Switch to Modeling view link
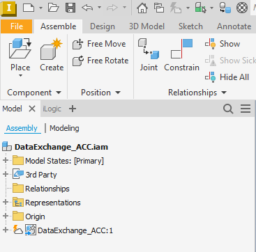The width and height of the screenshot is (256, 252). pos(64,128)
